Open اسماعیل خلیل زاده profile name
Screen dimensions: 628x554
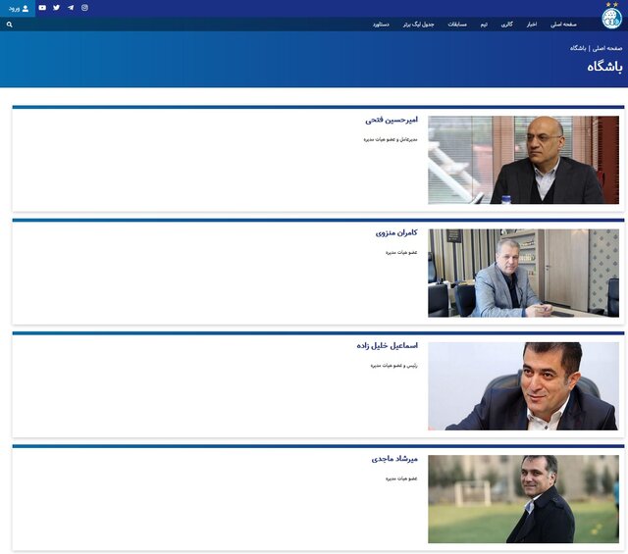pos(388,345)
